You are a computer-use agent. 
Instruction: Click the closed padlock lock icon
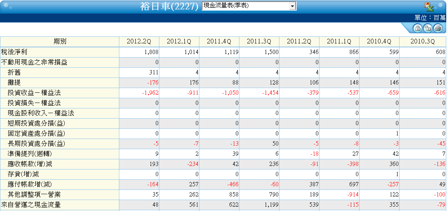click(418, 28)
